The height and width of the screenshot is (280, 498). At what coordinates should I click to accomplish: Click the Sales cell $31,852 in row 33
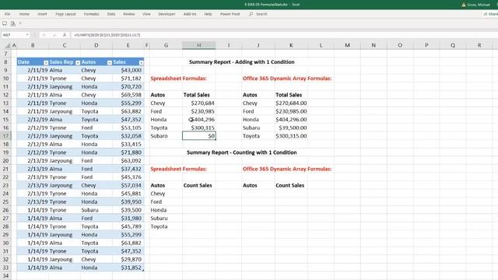point(128,268)
